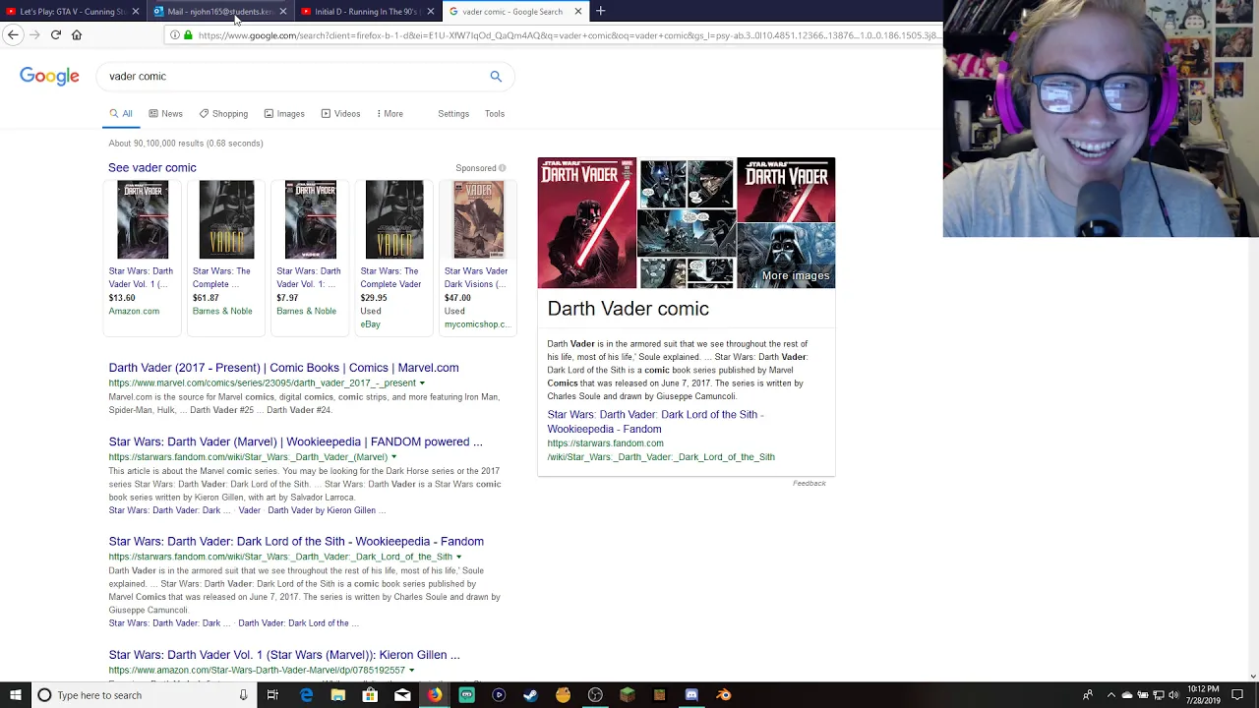1259x708 pixels.
Task: Open Dark Lord of the Sith Wookieepedia result
Action: (296, 541)
